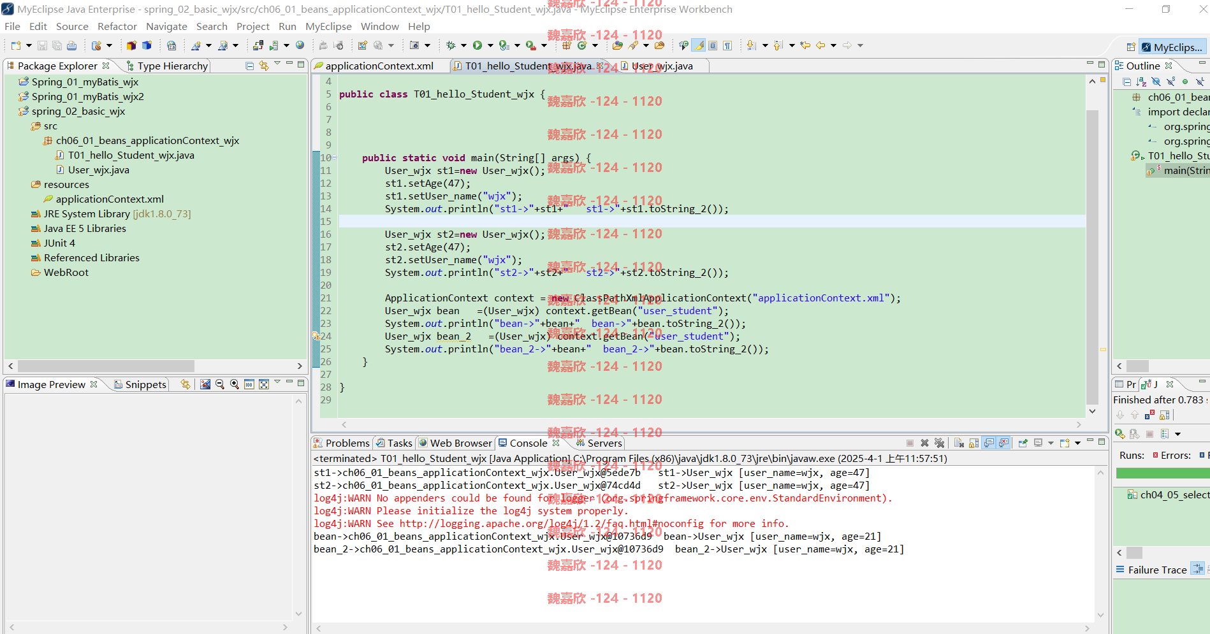Click the Save icon in toolbar
Image resolution: width=1210 pixels, height=634 pixels.
coord(42,45)
